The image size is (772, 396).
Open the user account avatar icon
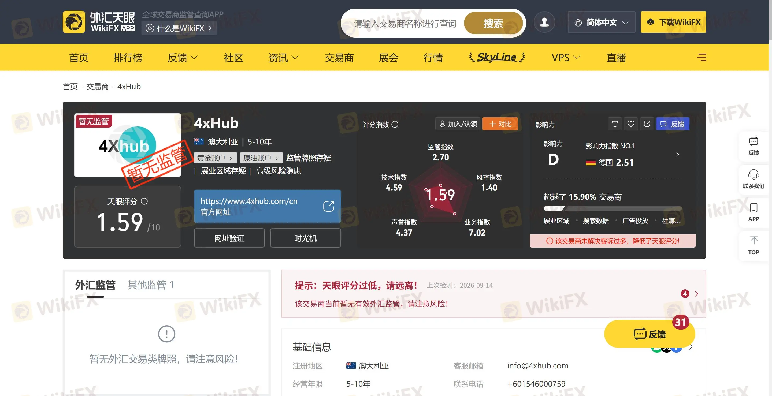click(544, 22)
